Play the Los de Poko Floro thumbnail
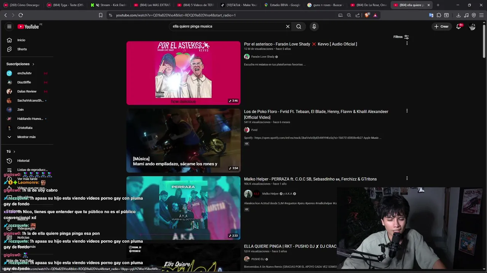The width and height of the screenshot is (487, 273). 183,140
